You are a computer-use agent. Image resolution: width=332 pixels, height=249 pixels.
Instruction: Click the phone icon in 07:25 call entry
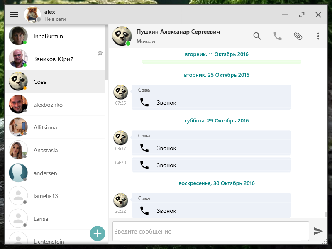144,103
